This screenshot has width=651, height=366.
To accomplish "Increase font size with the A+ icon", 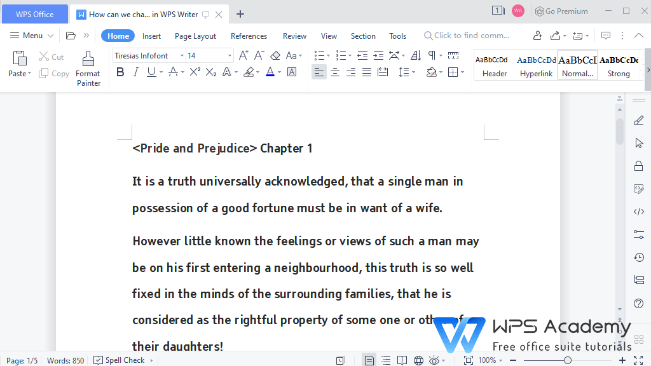I will [243, 55].
